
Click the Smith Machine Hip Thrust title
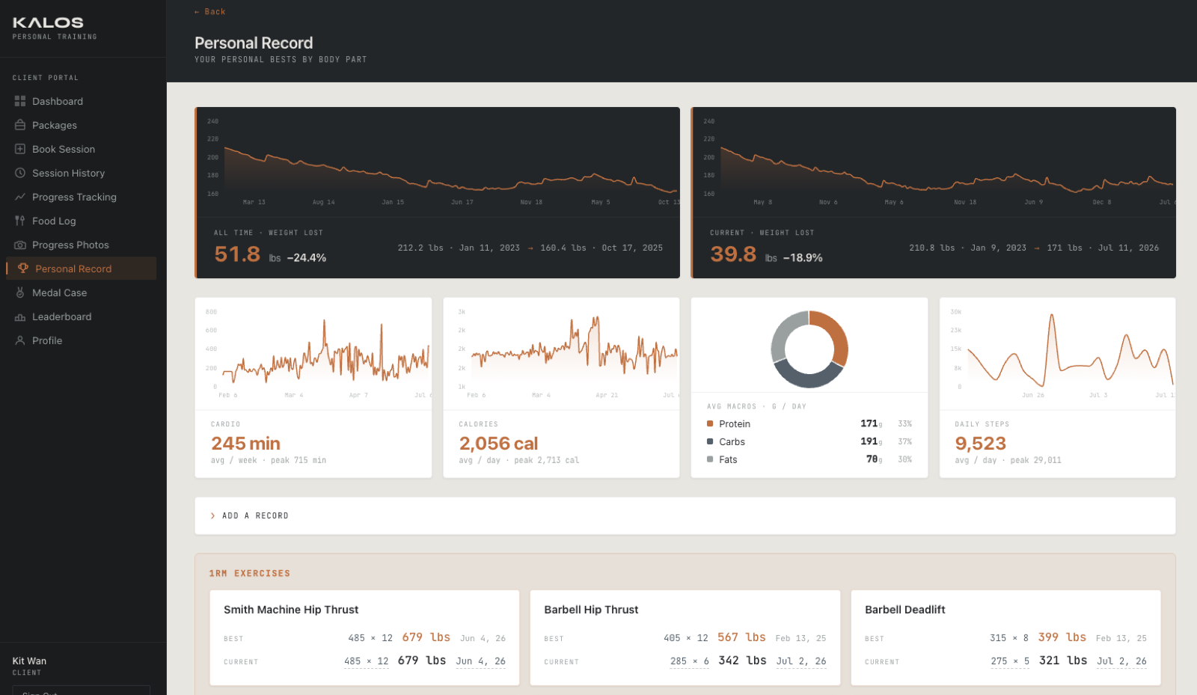click(291, 610)
